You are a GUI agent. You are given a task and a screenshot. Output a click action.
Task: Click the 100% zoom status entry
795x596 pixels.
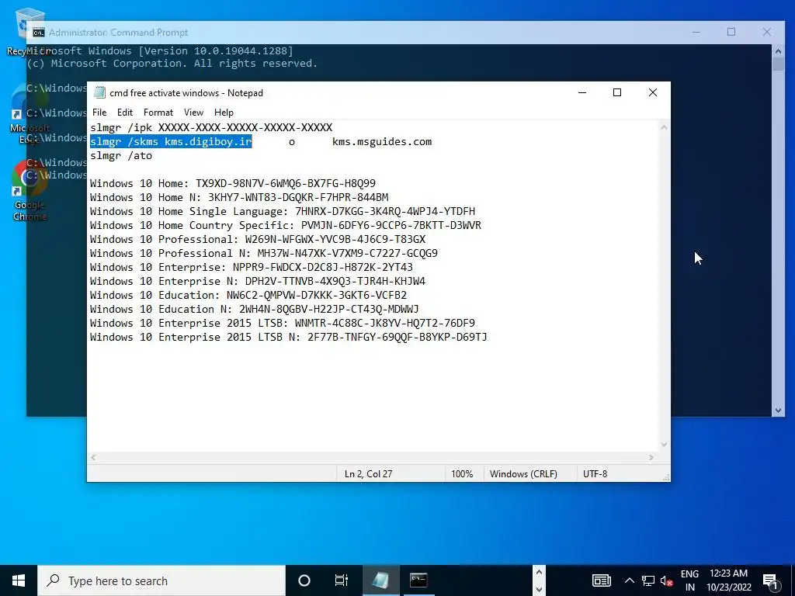[462, 474]
